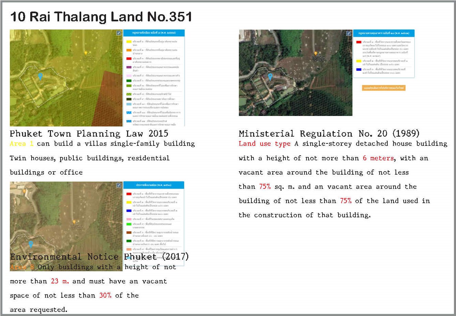
Task: Pick the purple swatch in Town Planning legend
Action: click(x=129, y=67)
